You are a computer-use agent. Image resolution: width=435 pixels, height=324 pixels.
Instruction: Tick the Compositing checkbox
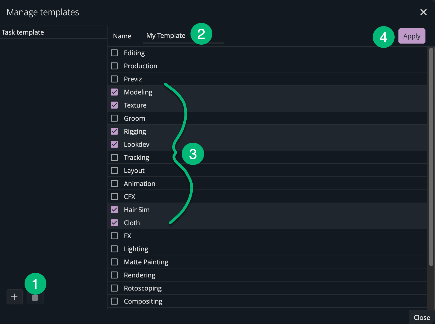pos(114,301)
